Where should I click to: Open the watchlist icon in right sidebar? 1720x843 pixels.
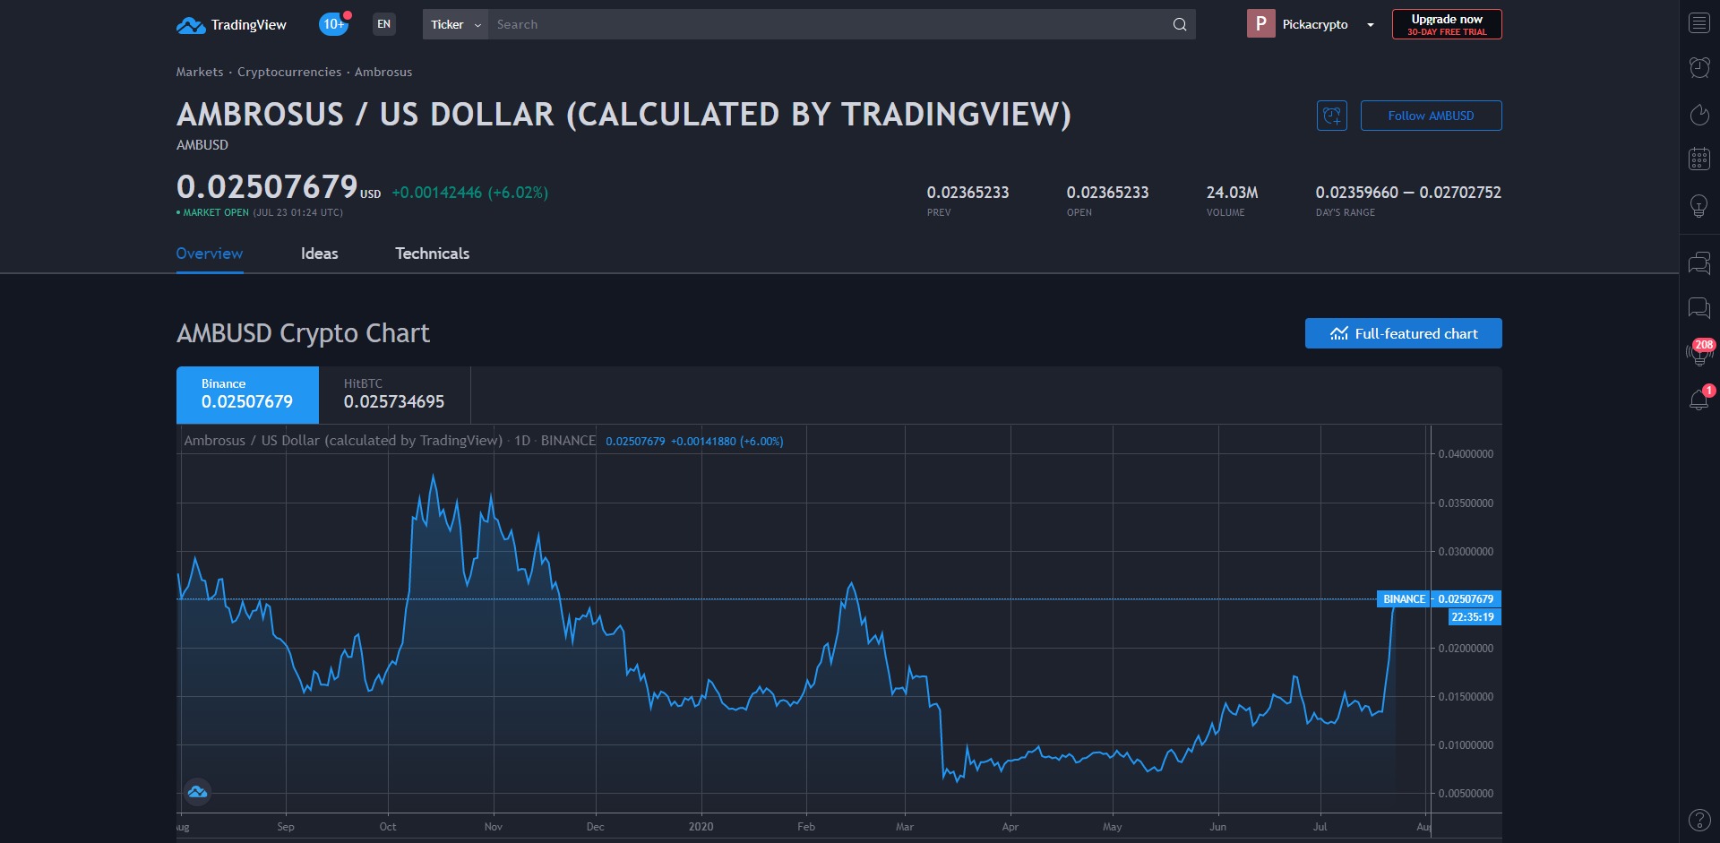1699,23
